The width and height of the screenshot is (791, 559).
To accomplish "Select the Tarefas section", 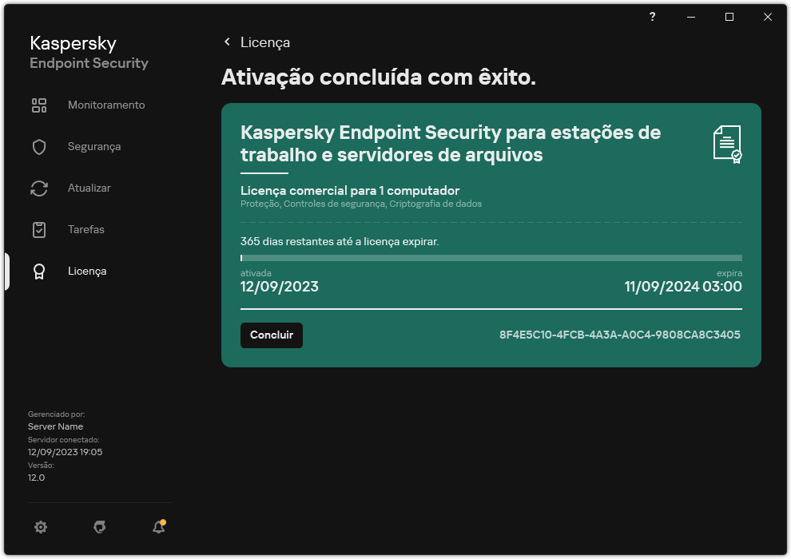I will (85, 229).
